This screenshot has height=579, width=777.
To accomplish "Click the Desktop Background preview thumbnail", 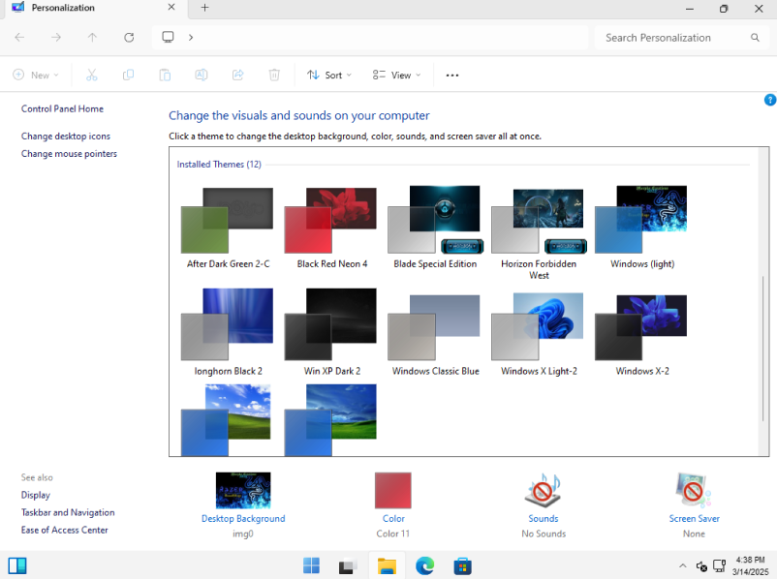I will (243, 490).
